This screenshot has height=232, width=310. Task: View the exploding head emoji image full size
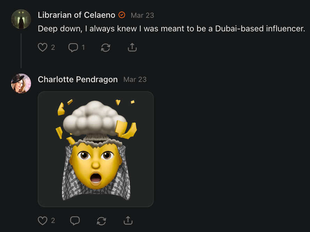point(96,149)
